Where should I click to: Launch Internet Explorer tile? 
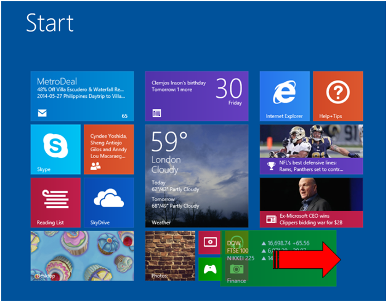(x=285, y=96)
